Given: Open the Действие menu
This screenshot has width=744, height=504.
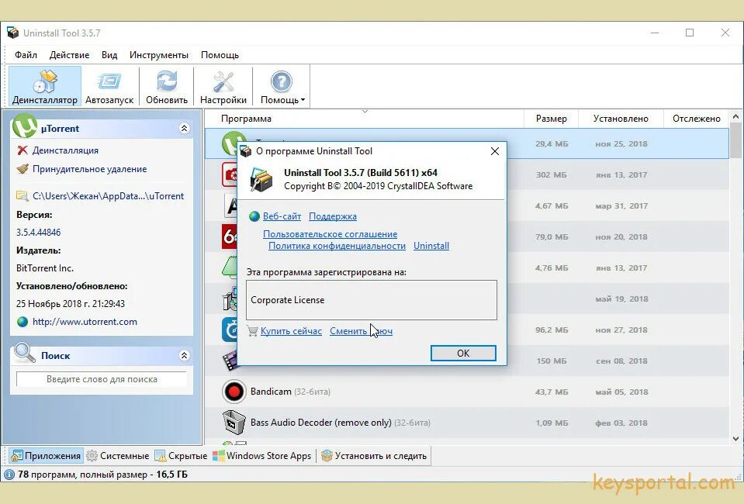Looking at the screenshot, I should point(69,55).
